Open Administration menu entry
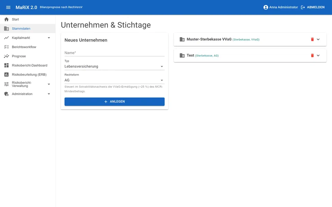The image size is (332, 207). coord(28,94)
